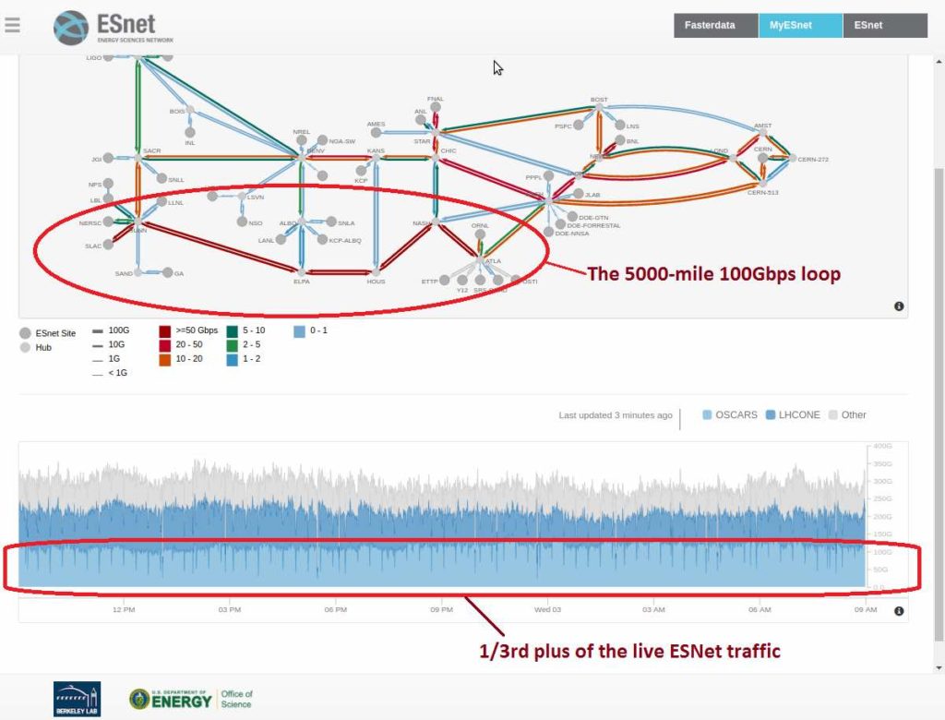Select the FNAL site node
The width and height of the screenshot is (945, 720).
click(436, 107)
